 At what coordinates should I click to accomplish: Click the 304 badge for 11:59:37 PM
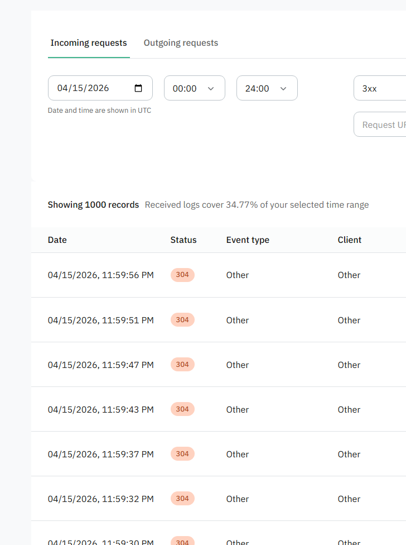pyautogui.click(x=182, y=454)
